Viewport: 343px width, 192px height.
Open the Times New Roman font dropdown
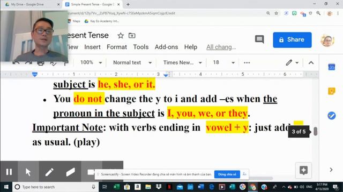coord(182,63)
